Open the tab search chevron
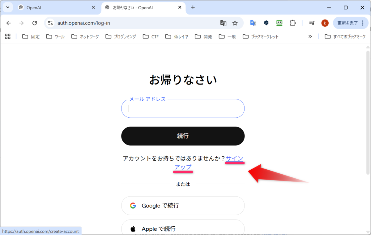 7,7
